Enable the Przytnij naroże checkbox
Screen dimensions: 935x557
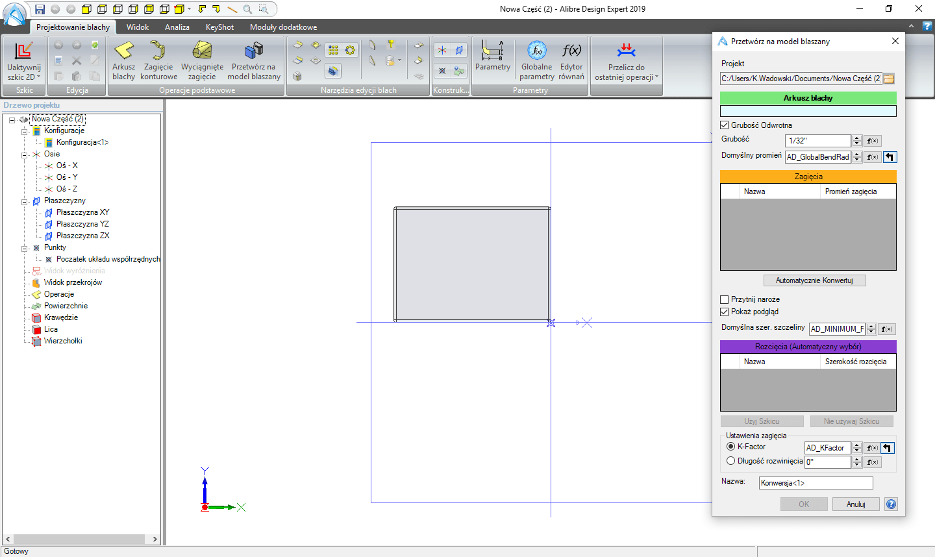tap(724, 299)
